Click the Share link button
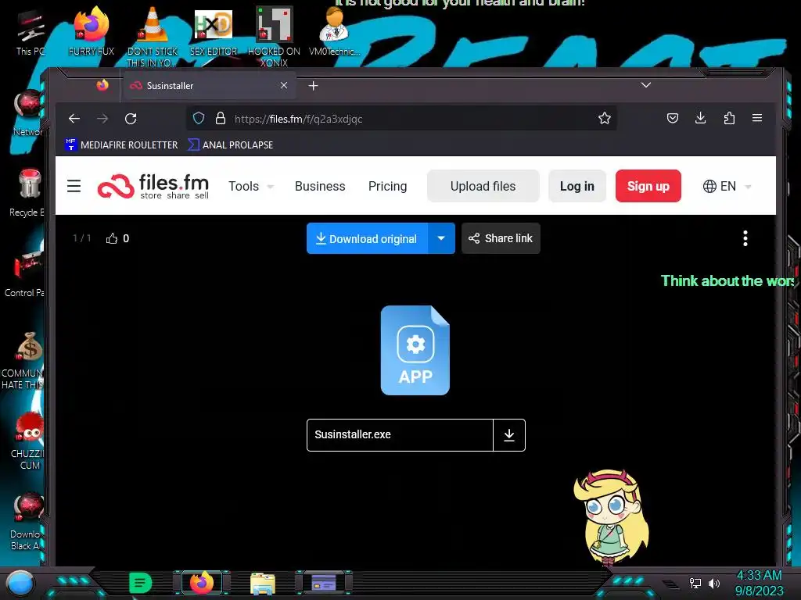801x600 pixels. [x=501, y=238]
